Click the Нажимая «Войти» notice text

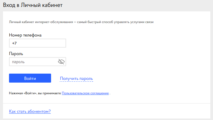click(x=35, y=93)
